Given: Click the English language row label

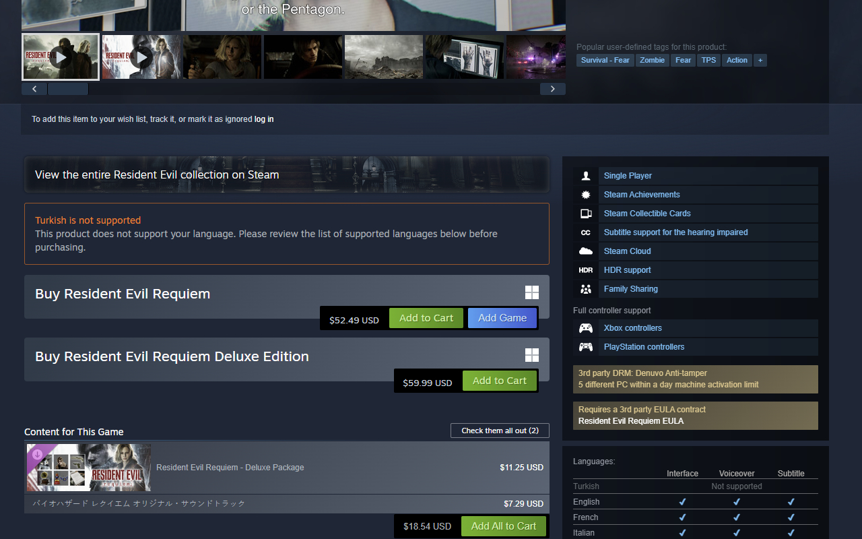Looking at the screenshot, I should click(x=587, y=502).
